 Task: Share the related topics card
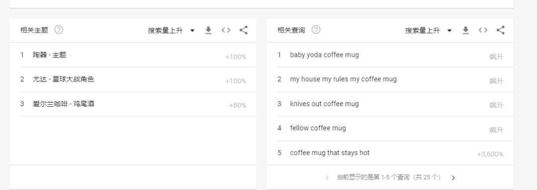click(244, 30)
